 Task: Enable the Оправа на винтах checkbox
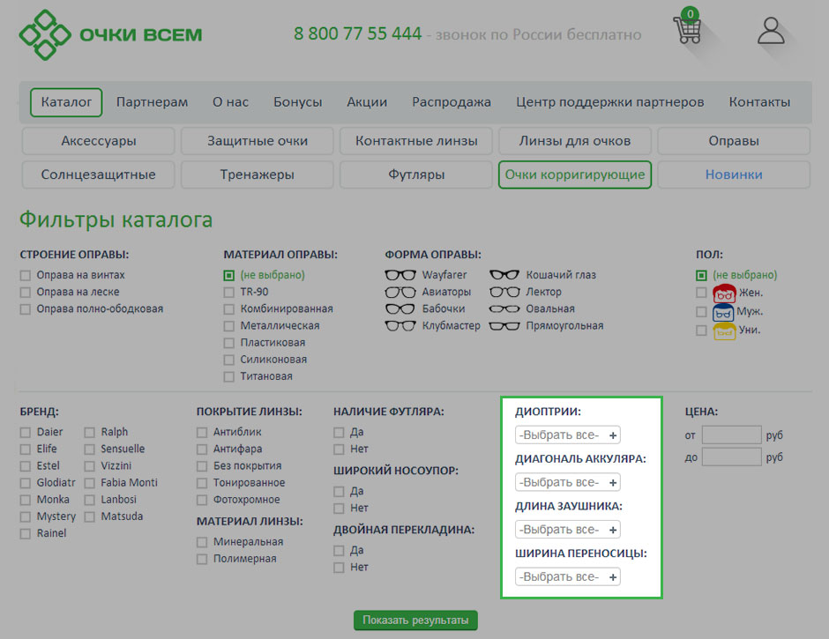tap(26, 275)
